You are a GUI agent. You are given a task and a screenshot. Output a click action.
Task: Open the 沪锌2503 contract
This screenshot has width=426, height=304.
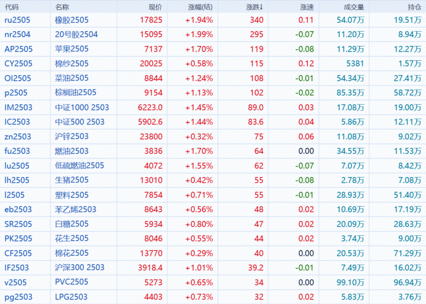(x=72, y=136)
